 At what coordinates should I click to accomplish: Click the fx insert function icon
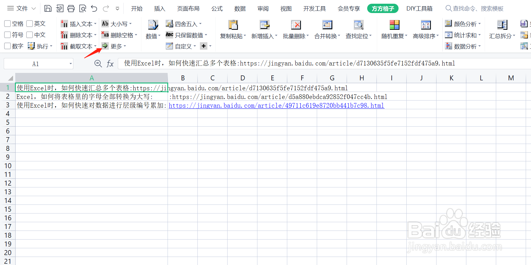[x=110, y=64]
